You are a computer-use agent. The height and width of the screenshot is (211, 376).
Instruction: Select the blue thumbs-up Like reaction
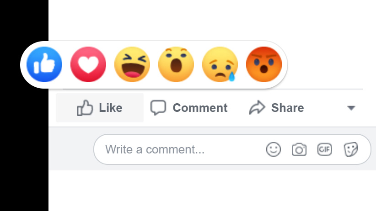[x=44, y=64]
